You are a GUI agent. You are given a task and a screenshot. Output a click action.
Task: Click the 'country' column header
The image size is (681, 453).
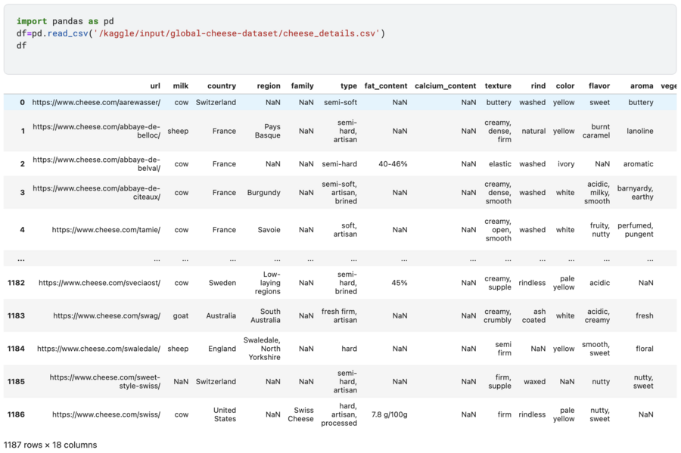[222, 86]
